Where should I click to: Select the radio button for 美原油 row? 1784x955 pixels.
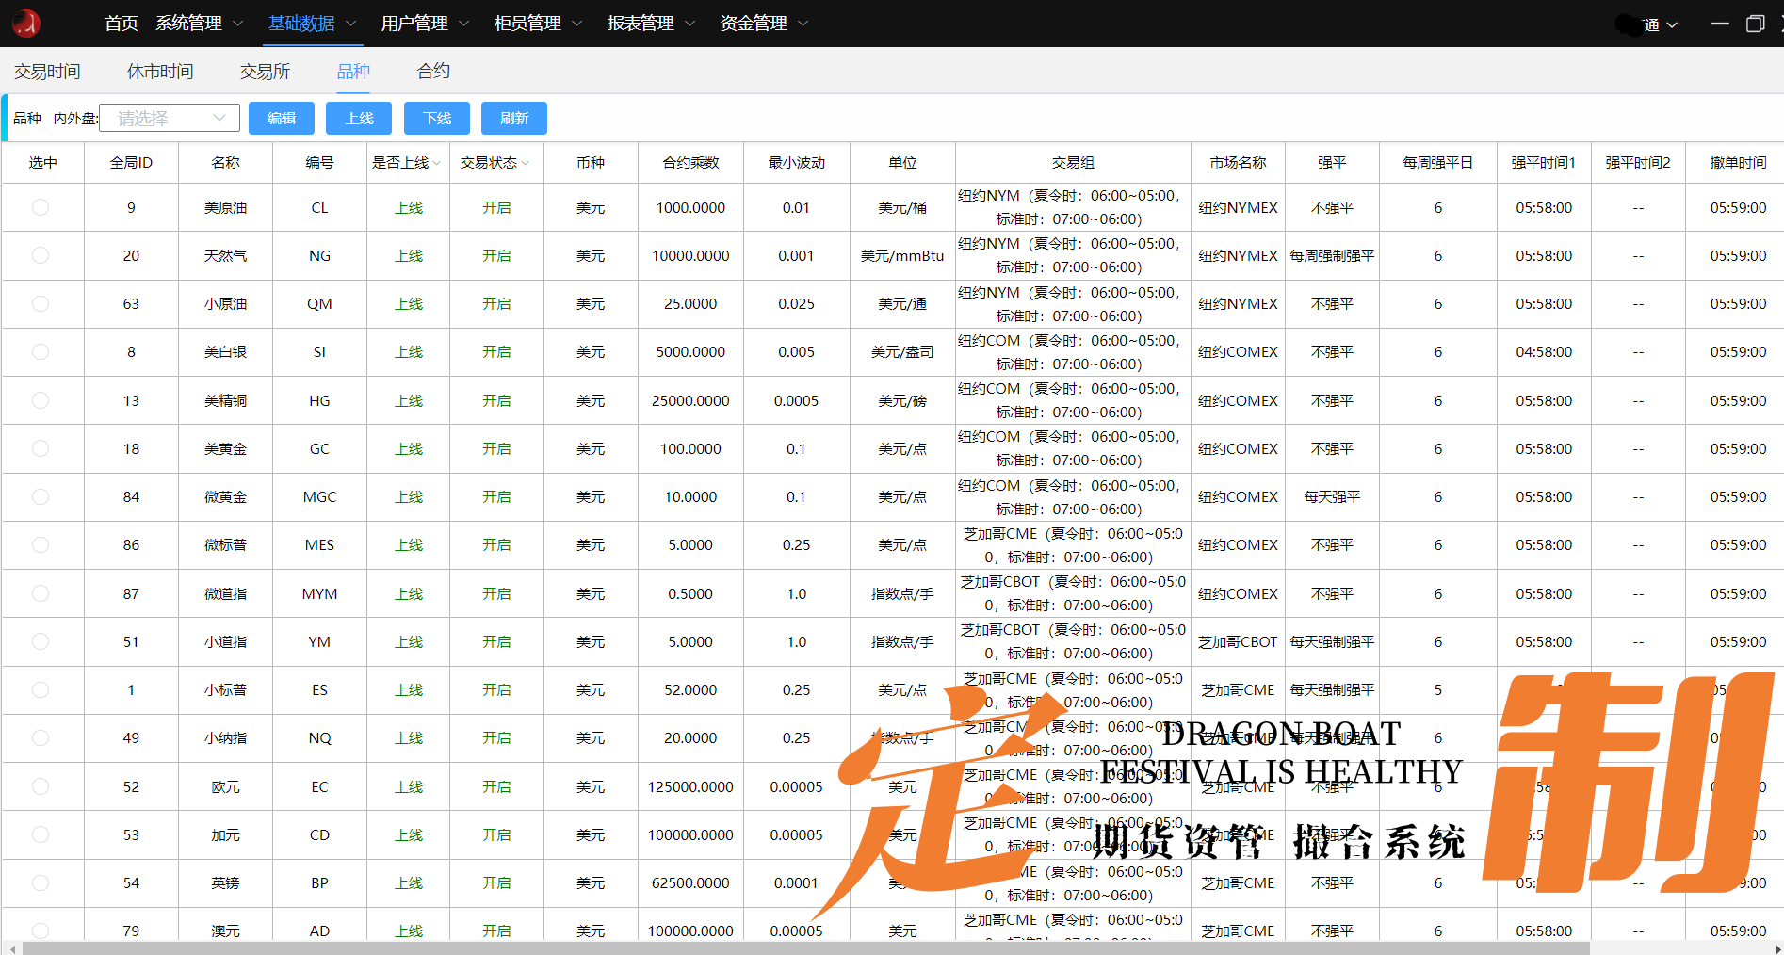pos(41,207)
